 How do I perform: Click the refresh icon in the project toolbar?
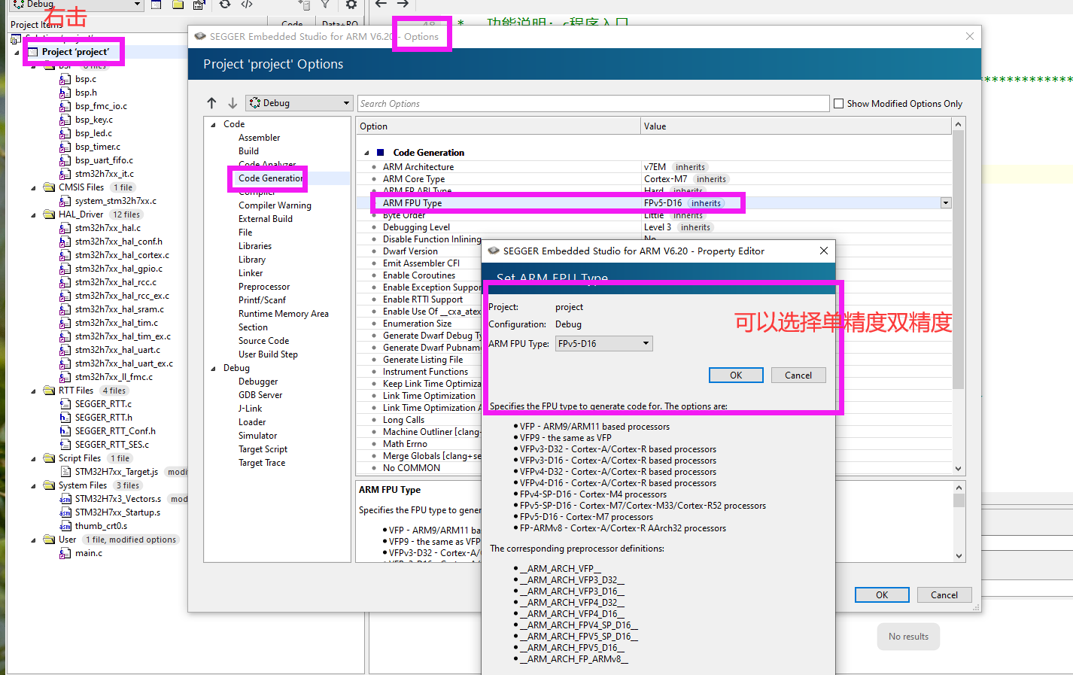pyautogui.click(x=225, y=5)
